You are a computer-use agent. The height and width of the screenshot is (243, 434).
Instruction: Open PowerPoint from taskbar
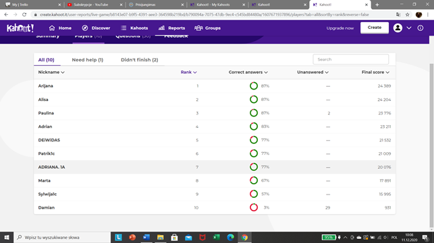pyautogui.click(x=132, y=237)
